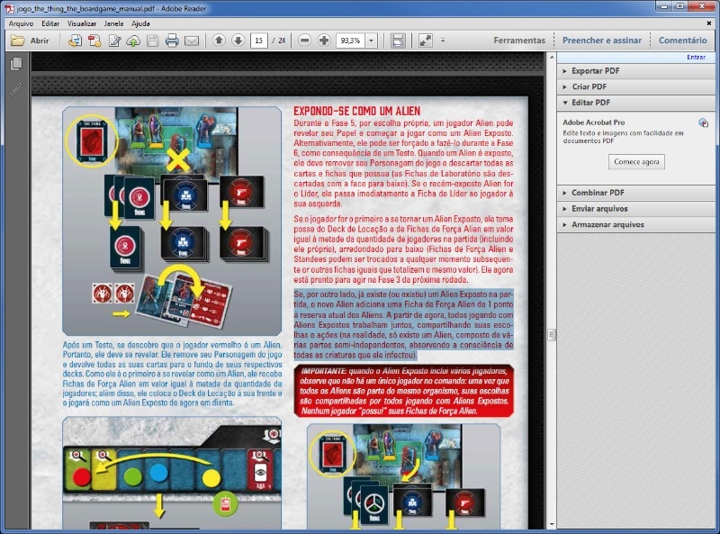Open attachments paperclip panel in left sidebar
The height and width of the screenshot is (534, 720).
(15, 89)
